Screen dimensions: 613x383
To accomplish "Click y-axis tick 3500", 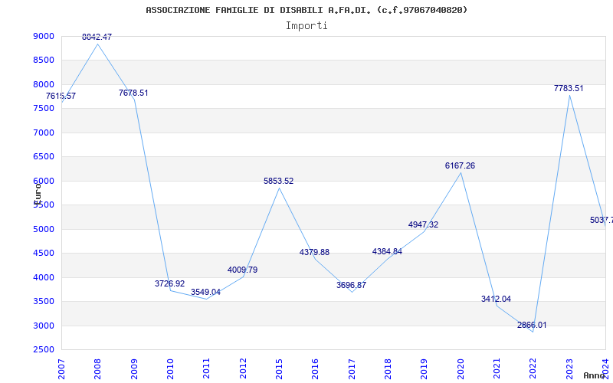I will point(44,301).
